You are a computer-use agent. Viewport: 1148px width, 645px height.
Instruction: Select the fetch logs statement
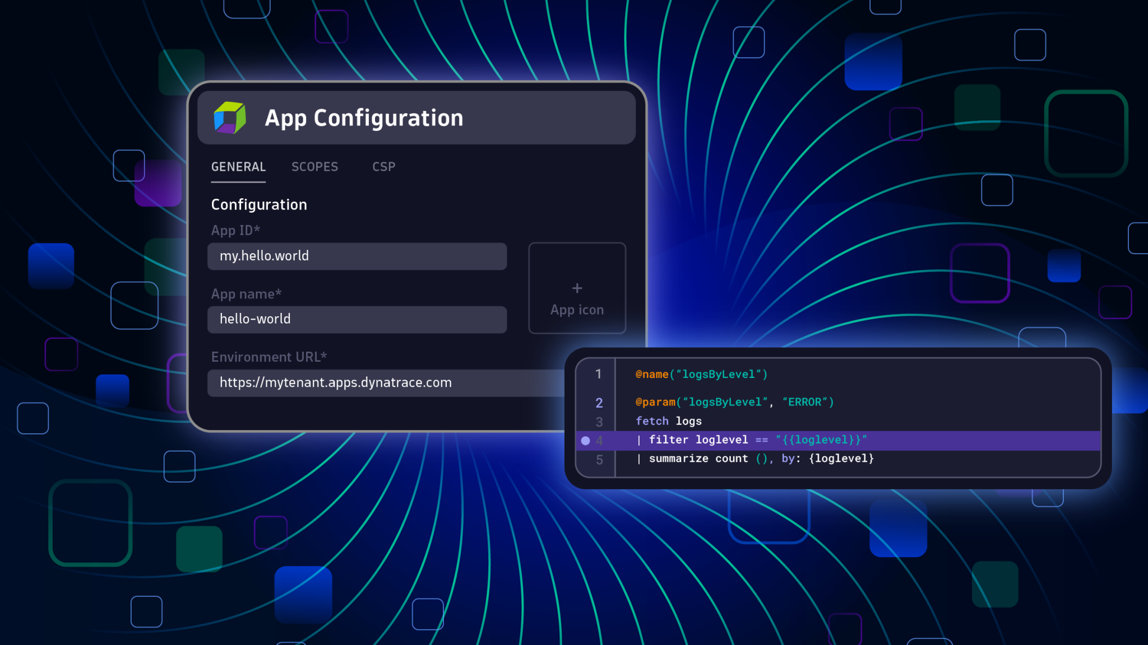pyautogui.click(x=669, y=421)
